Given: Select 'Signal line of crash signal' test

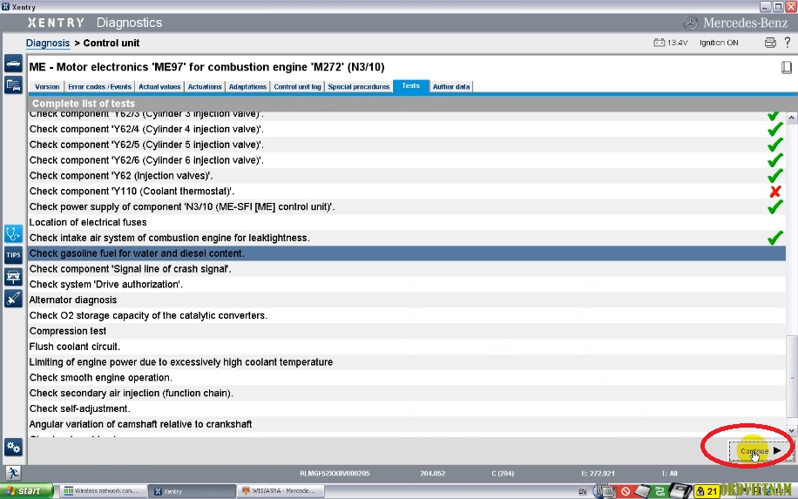Looking at the screenshot, I should [407, 268].
